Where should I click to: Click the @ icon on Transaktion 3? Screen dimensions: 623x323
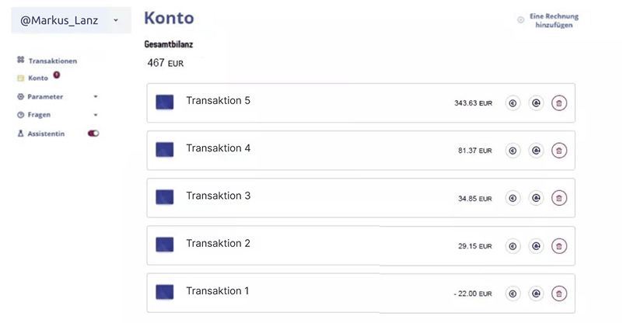click(535, 198)
